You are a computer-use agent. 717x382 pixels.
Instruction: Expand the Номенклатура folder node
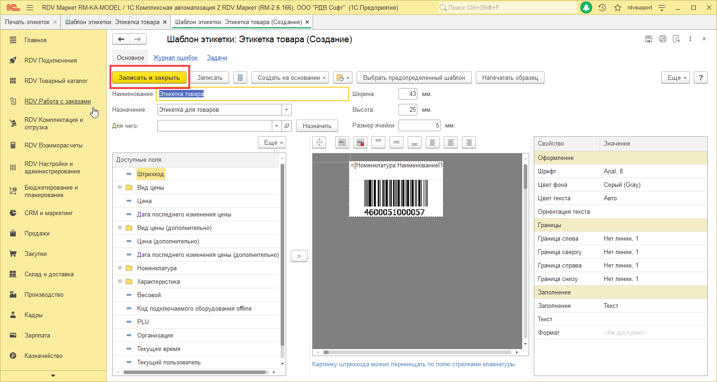(x=120, y=268)
